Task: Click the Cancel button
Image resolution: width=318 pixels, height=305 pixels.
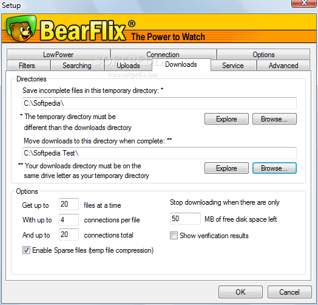Action: tap(289, 292)
